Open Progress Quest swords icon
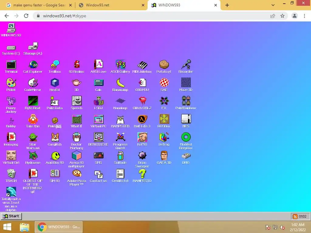Screen dimensions: 311x233 coord(120,141)
